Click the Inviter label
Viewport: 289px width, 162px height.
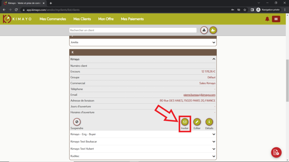point(185,128)
